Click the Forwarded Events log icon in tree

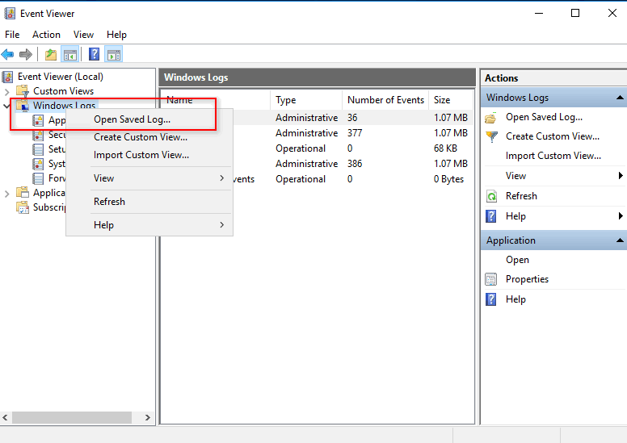[38, 178]
